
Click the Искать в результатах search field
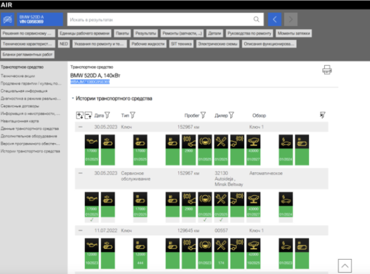(165, 19)
